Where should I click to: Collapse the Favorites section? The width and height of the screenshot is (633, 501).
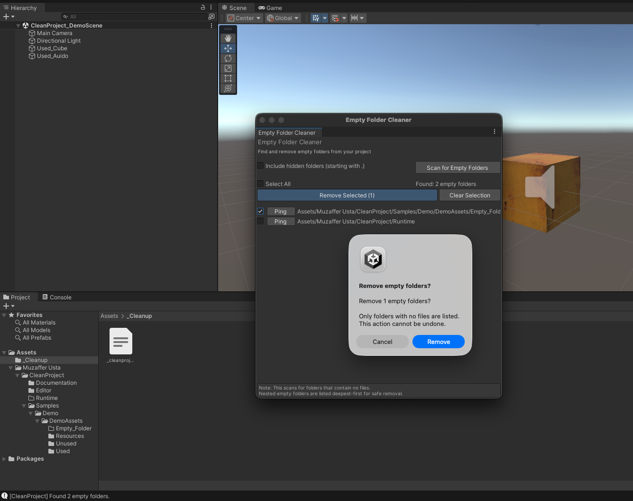tap(4, 315)
